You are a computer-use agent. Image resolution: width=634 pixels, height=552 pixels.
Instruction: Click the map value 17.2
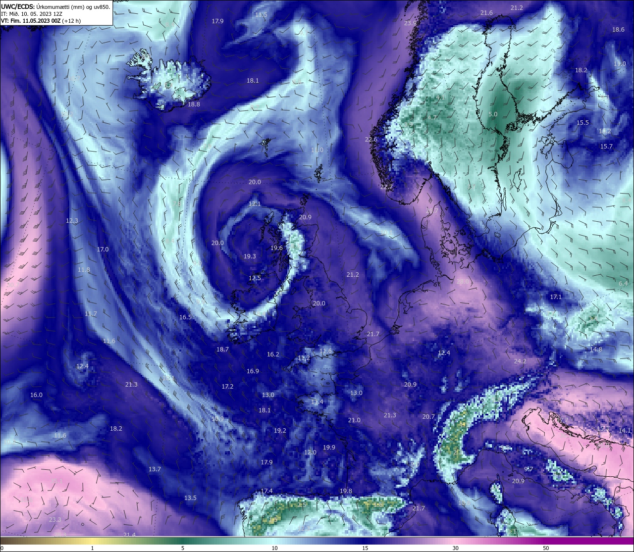click(x=227, y=386)
